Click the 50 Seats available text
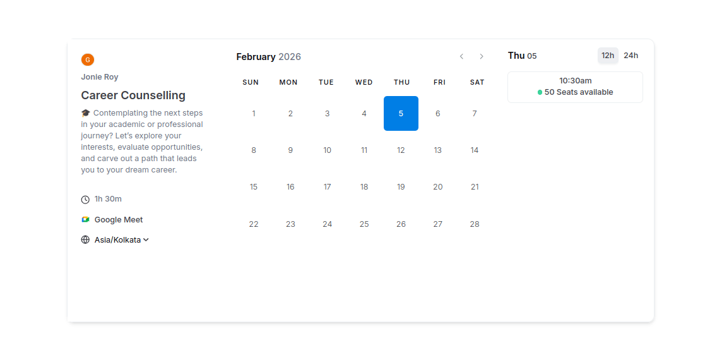 pyautogui.click(x=579, y=92)
